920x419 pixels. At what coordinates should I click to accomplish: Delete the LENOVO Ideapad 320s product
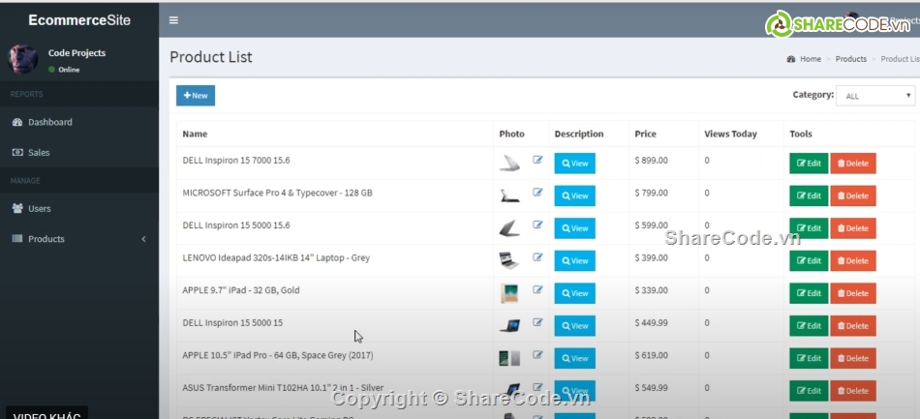pos(853,260)
